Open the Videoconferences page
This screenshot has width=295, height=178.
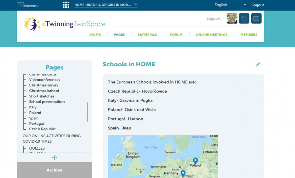tap(45, 80)
